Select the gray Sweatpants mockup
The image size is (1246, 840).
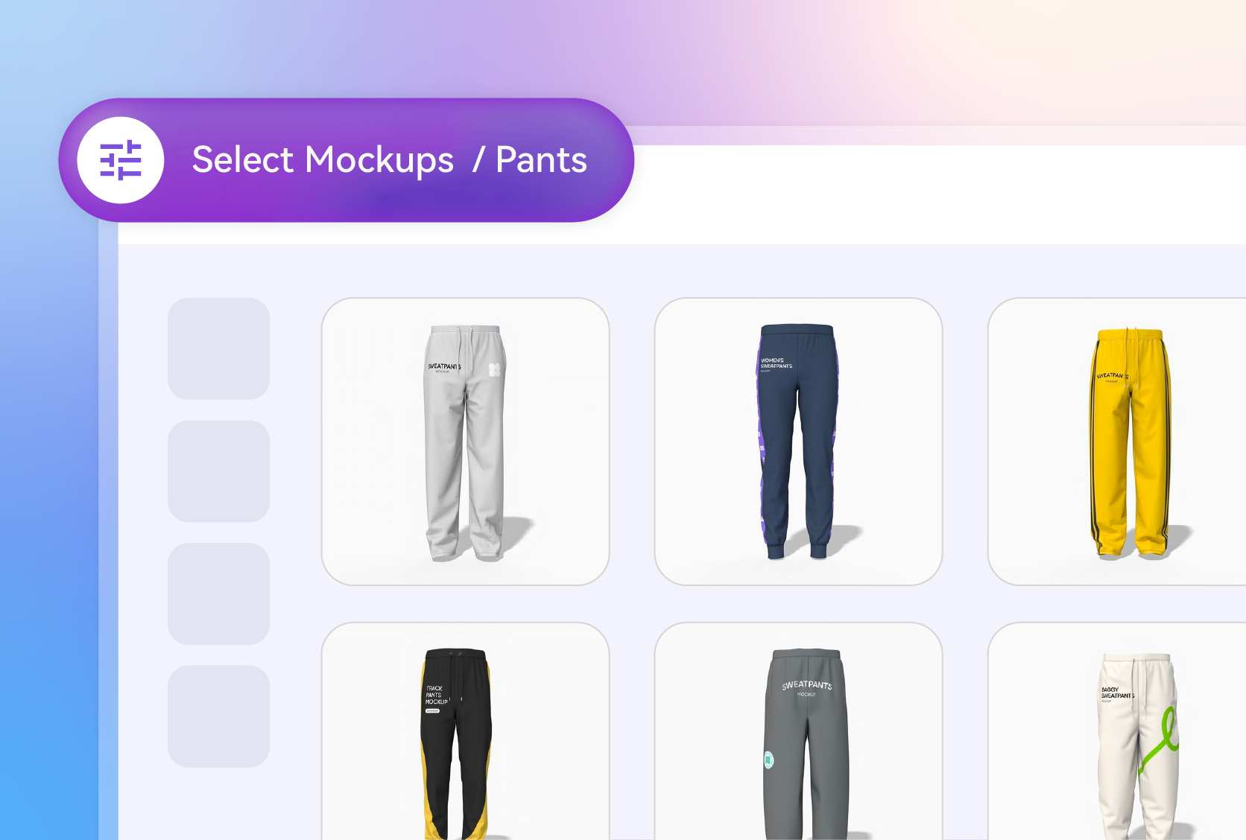[x=798, y=731]
